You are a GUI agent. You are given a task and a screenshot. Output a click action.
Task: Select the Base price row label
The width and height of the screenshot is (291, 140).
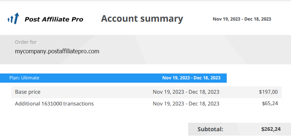(28, 92)
